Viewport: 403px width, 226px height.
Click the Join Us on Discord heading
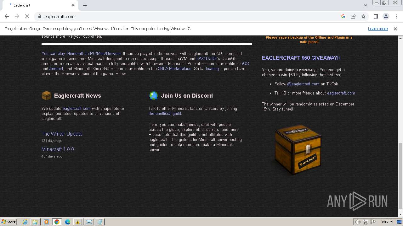pos(187,96)
